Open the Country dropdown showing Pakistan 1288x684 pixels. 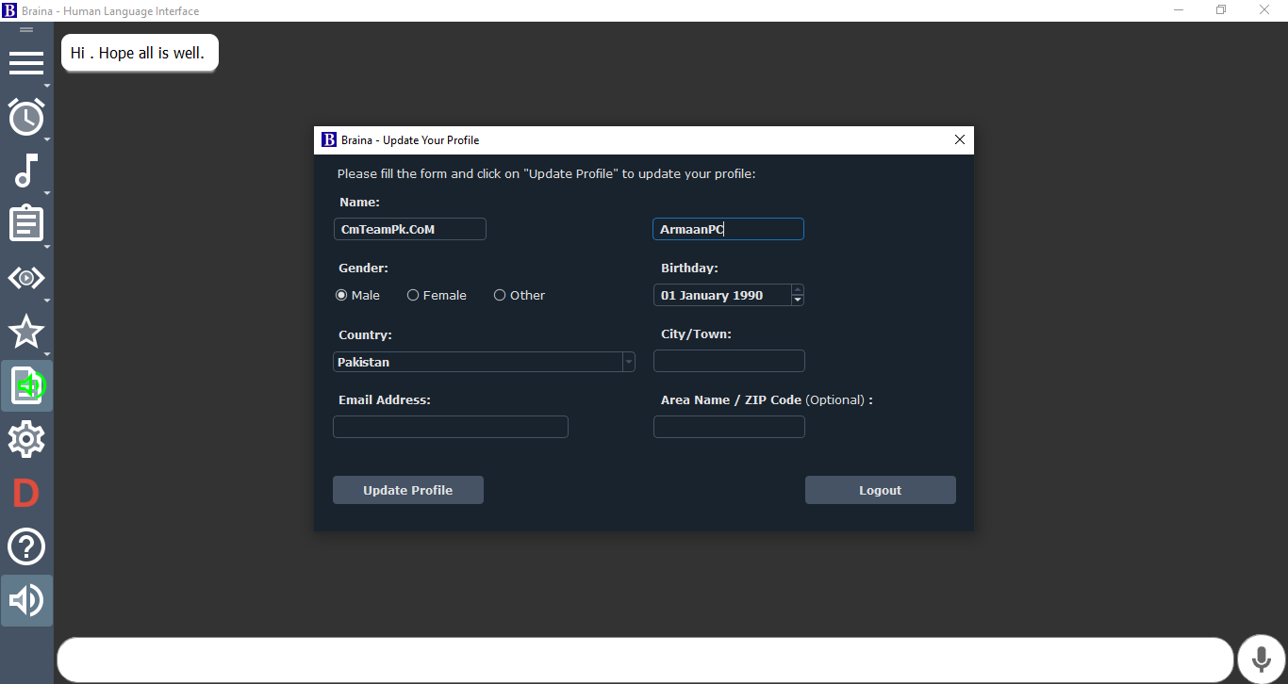pyautogui.click(x=484, y=362)
